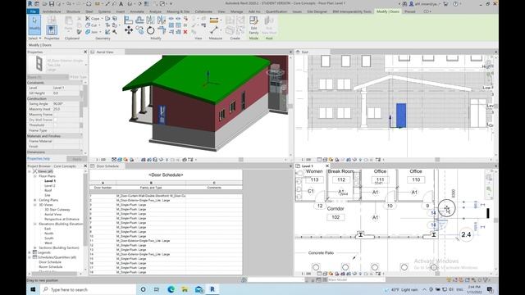Image resolution: width=525 pixels, height=295 pixels.
Task: Click the Edit Type button
Action: tap(78, 77)
